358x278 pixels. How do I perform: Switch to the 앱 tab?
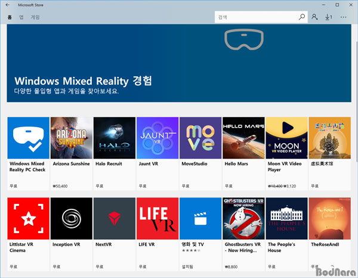tap(21, 17)
